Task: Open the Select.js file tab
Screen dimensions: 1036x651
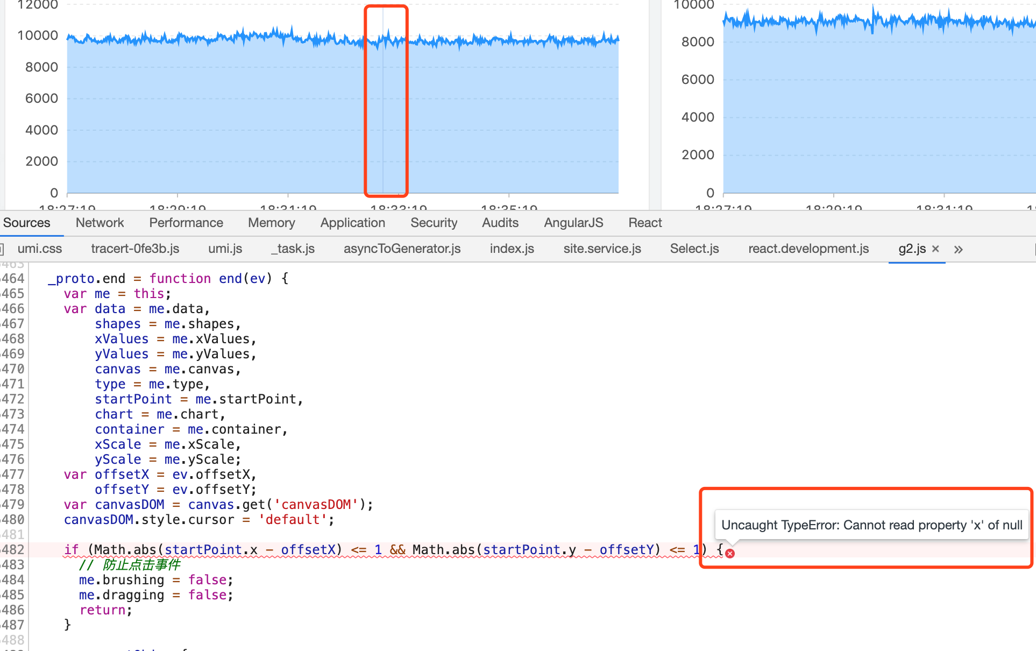Action: tap(694, 249)
